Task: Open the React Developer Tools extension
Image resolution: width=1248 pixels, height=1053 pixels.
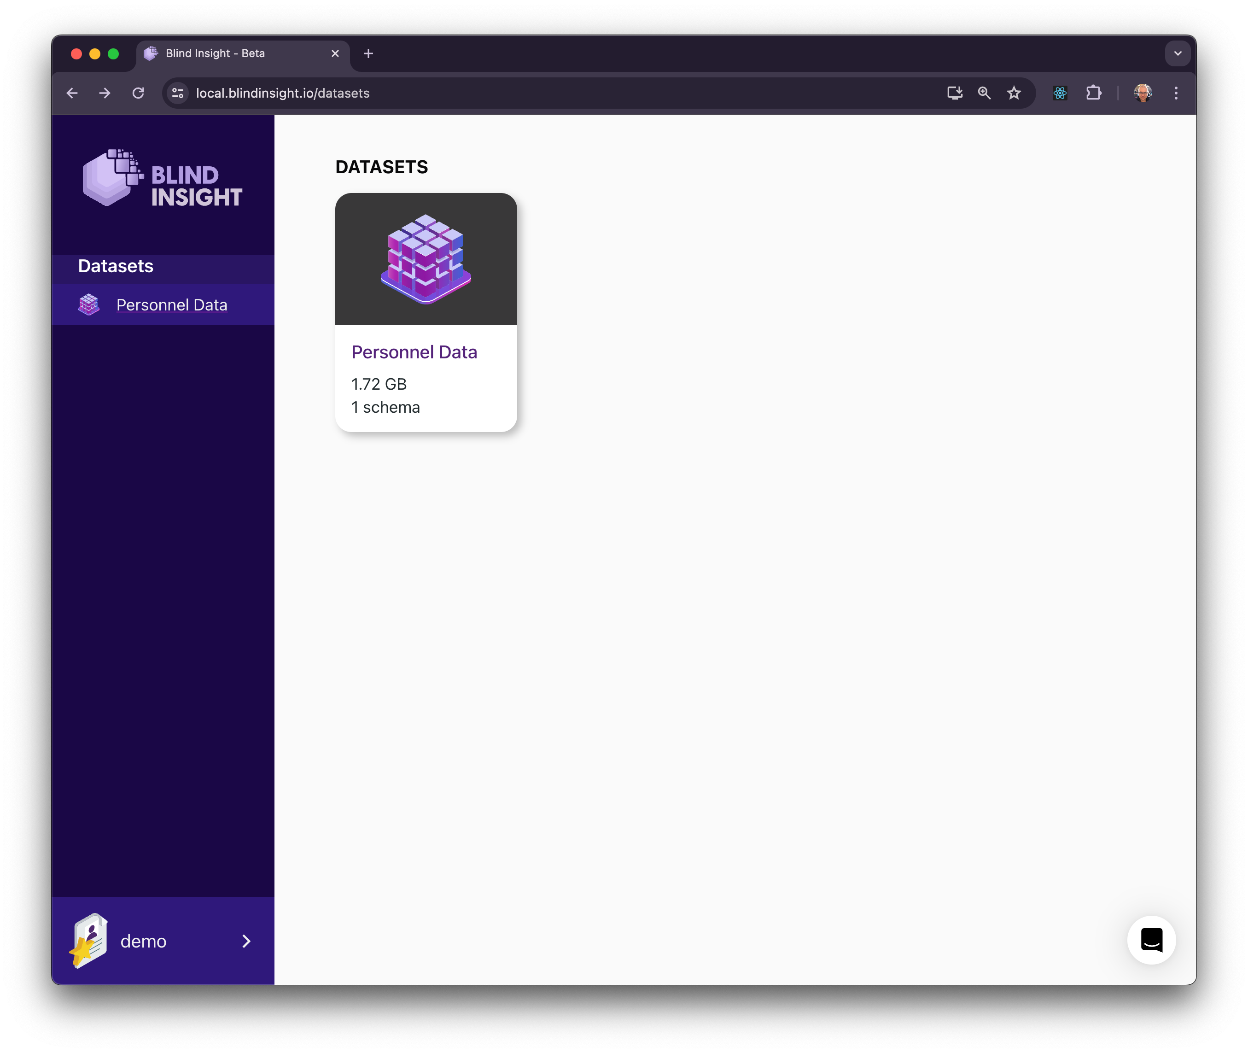Action: (x=1059, y=93)
